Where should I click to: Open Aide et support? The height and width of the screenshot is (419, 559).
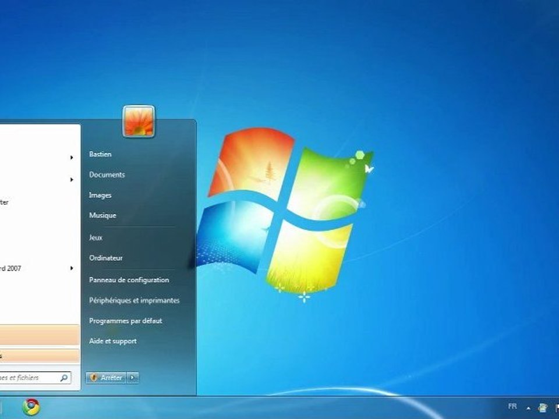click(112, 341)
